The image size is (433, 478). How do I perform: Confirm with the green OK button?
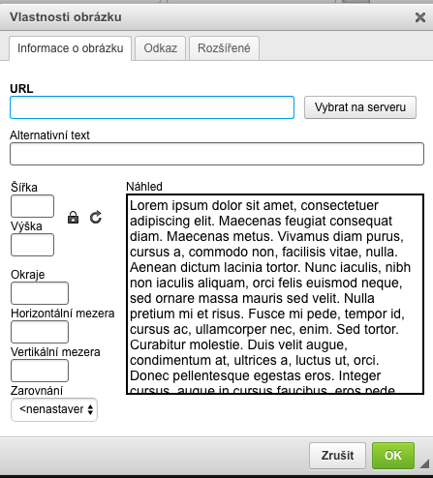(393, 456)
